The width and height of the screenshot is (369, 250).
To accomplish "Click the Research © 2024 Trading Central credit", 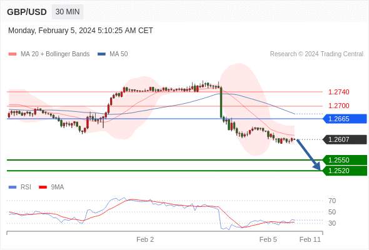I will (x=316, y=54).
